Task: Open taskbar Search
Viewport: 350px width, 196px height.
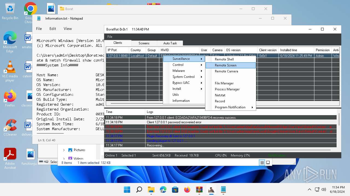Action: pyautogui.click(x=139, y=189)
